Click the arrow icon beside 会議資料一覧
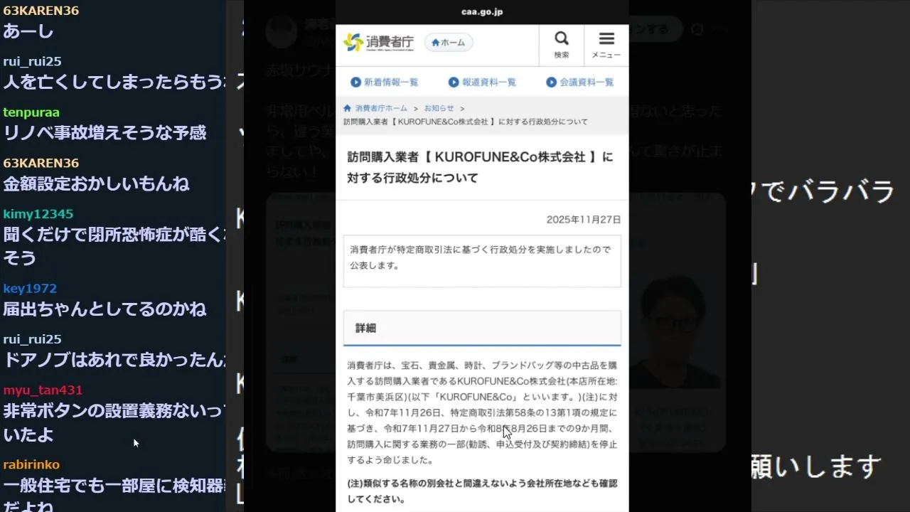910x512 pixels. point(551,82)
